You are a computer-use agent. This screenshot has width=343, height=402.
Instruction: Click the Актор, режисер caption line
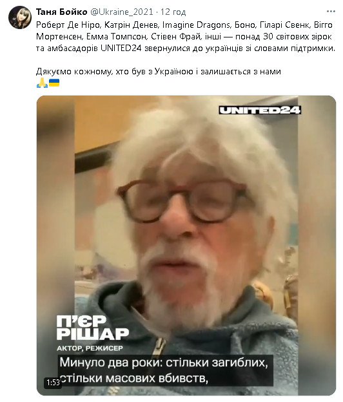90,348
